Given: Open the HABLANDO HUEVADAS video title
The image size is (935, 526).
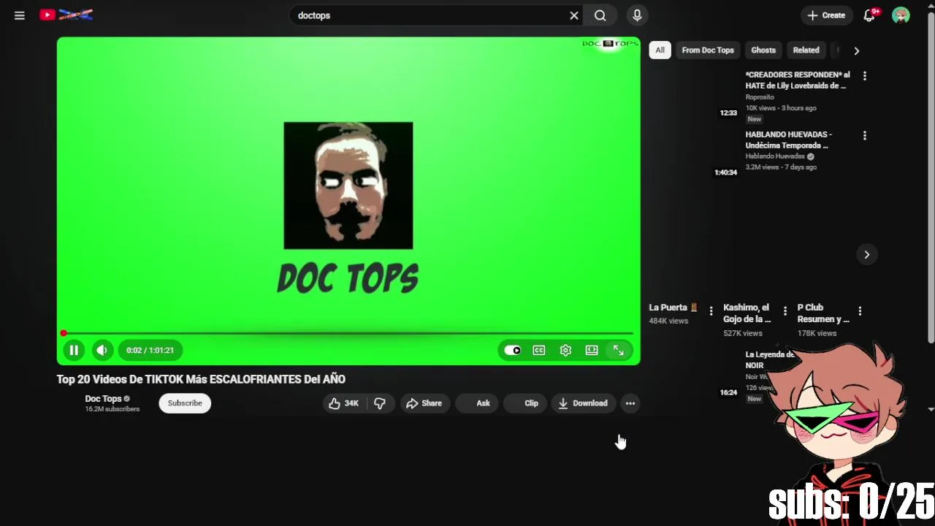Looking at the screenshot, I should 789,140.
